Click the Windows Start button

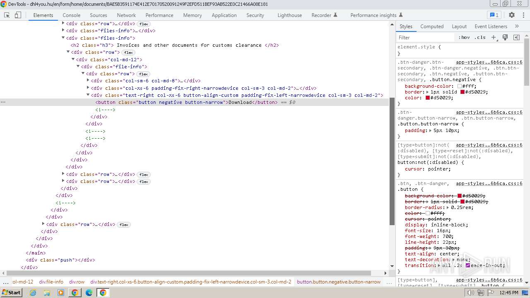[x=11, y=293]
